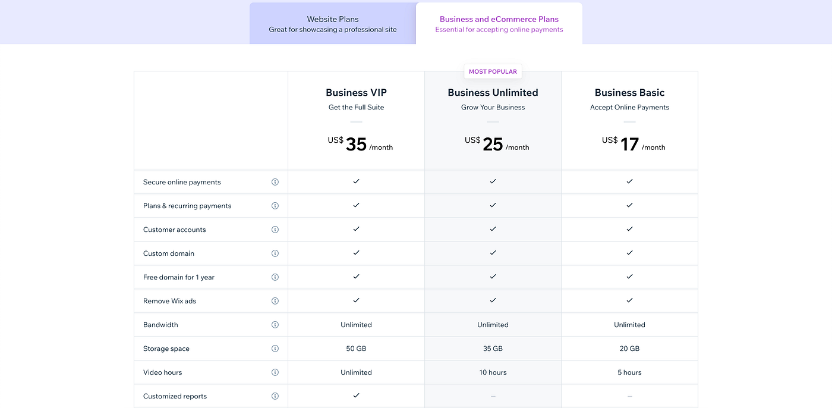
Task: Open the Video hours info icon
Action: 275,372
